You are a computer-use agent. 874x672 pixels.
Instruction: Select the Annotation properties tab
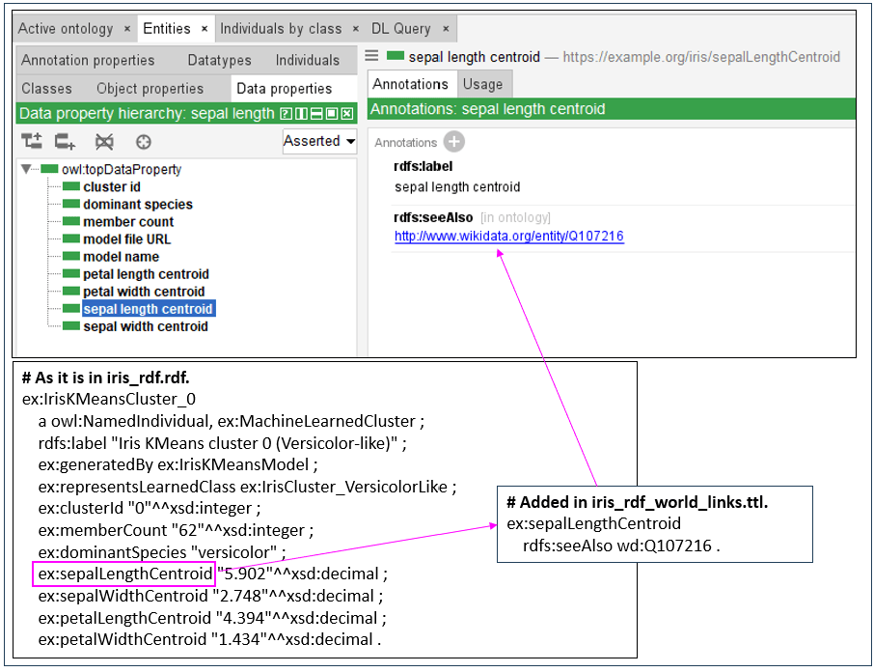tap(88, 60)
